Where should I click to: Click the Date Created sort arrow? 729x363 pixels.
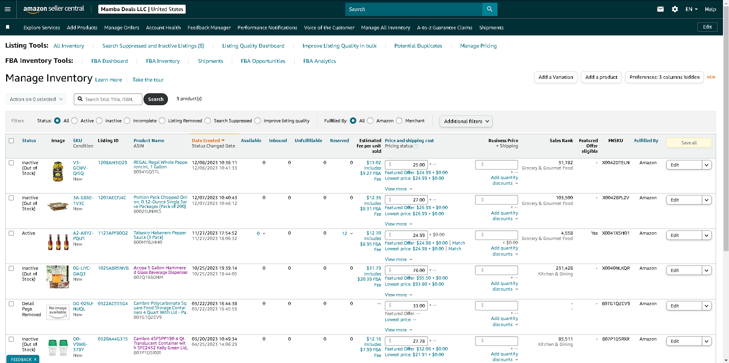pyautogui.click(x=223, y=141)
